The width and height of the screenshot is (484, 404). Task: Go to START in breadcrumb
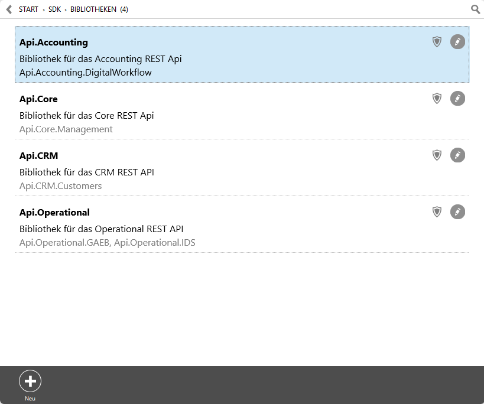(28, 9)
